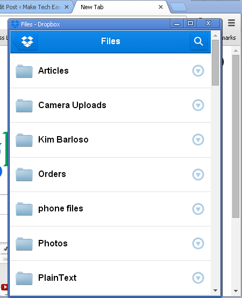Screen dimensions: 242x298
Task: Open the small new tab button
Action: 179,7
